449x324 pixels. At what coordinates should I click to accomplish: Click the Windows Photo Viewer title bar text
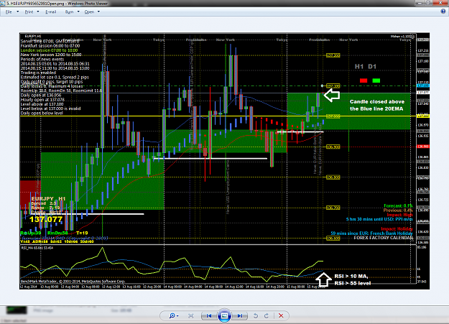[x=57, y=4]
